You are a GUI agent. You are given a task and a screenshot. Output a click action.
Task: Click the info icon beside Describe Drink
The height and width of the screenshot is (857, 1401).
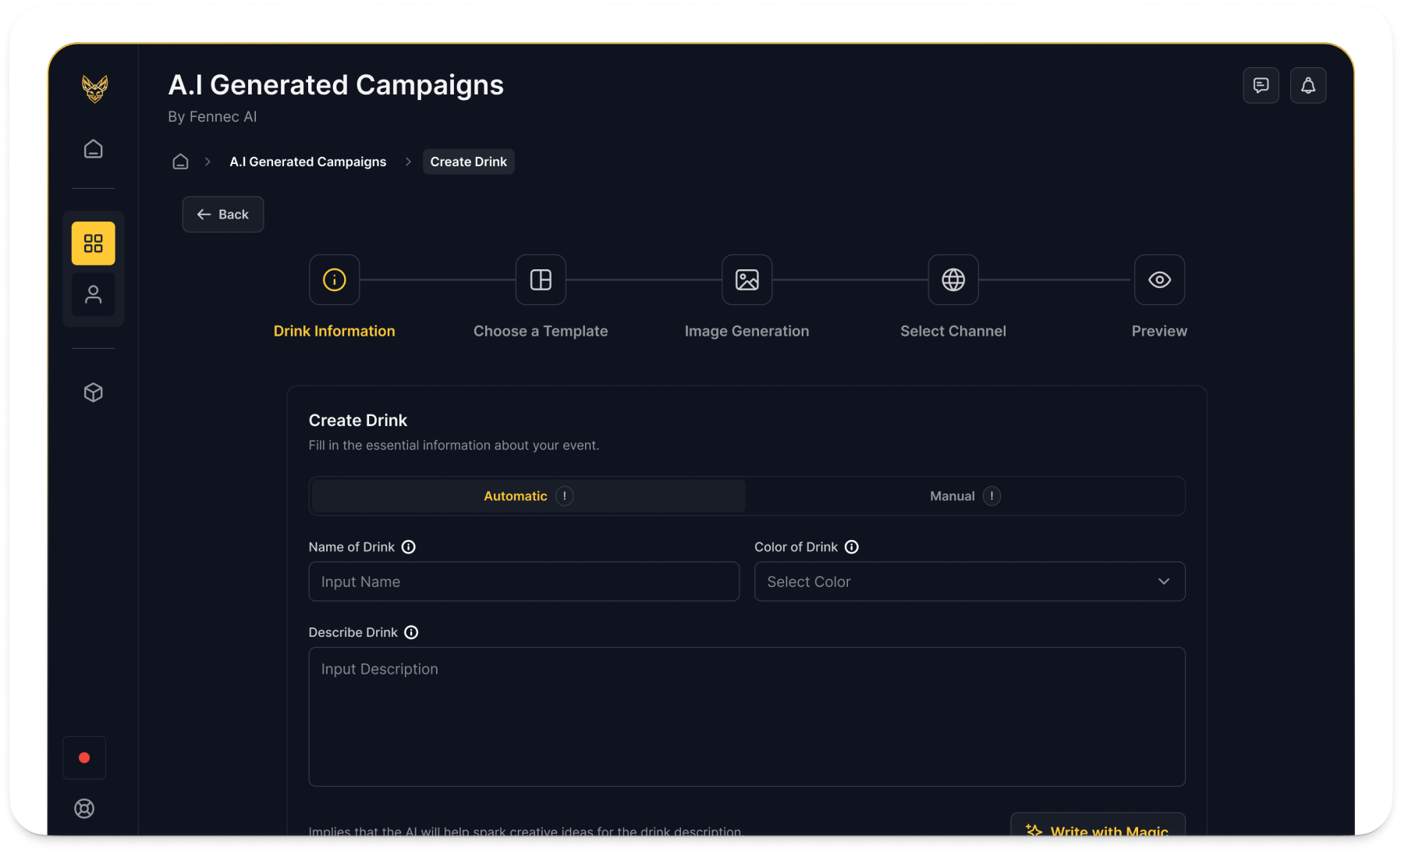click(x=411, y=632)
